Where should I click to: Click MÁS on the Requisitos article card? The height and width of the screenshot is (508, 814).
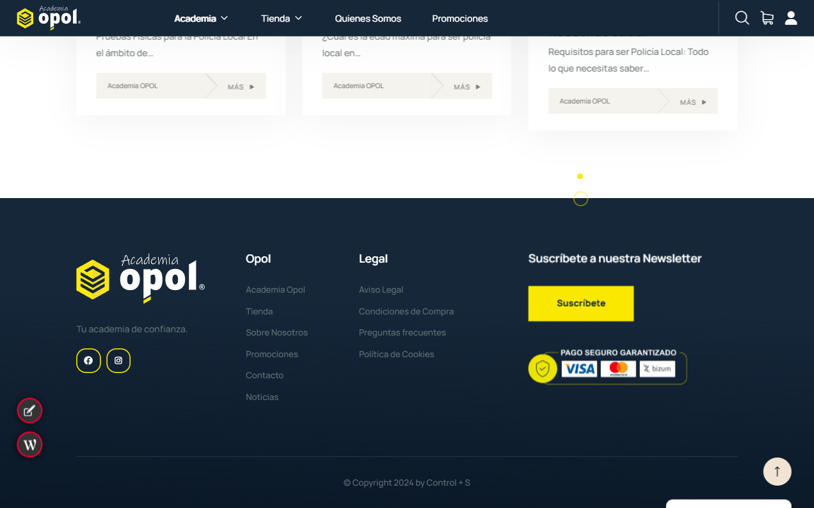click(x=693, y=102)
